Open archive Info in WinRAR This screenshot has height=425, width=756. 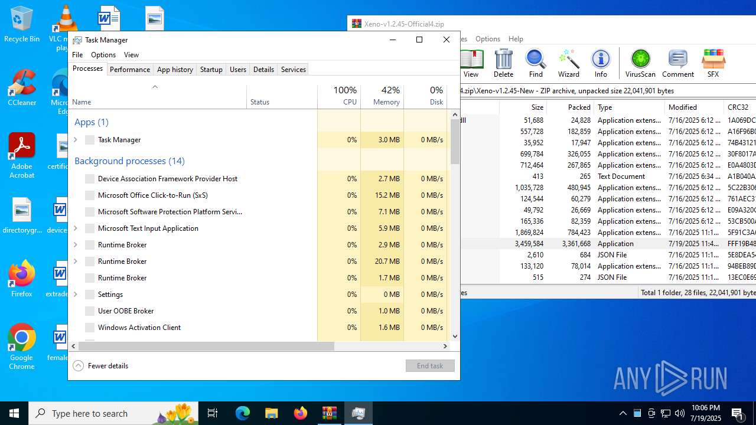pos(601,63)
